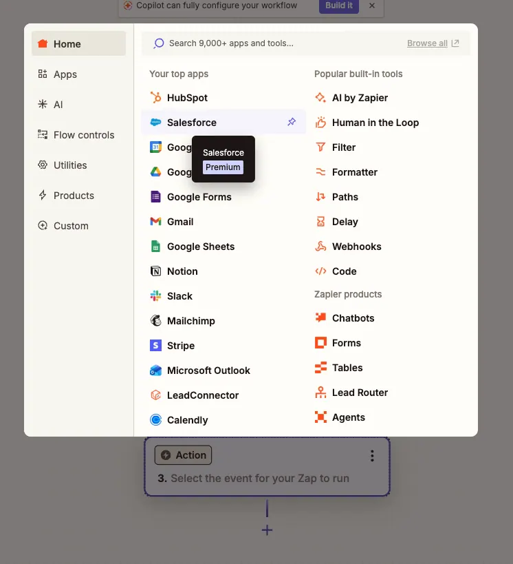Choose the Zapier Forms icon

click(320, 342)
